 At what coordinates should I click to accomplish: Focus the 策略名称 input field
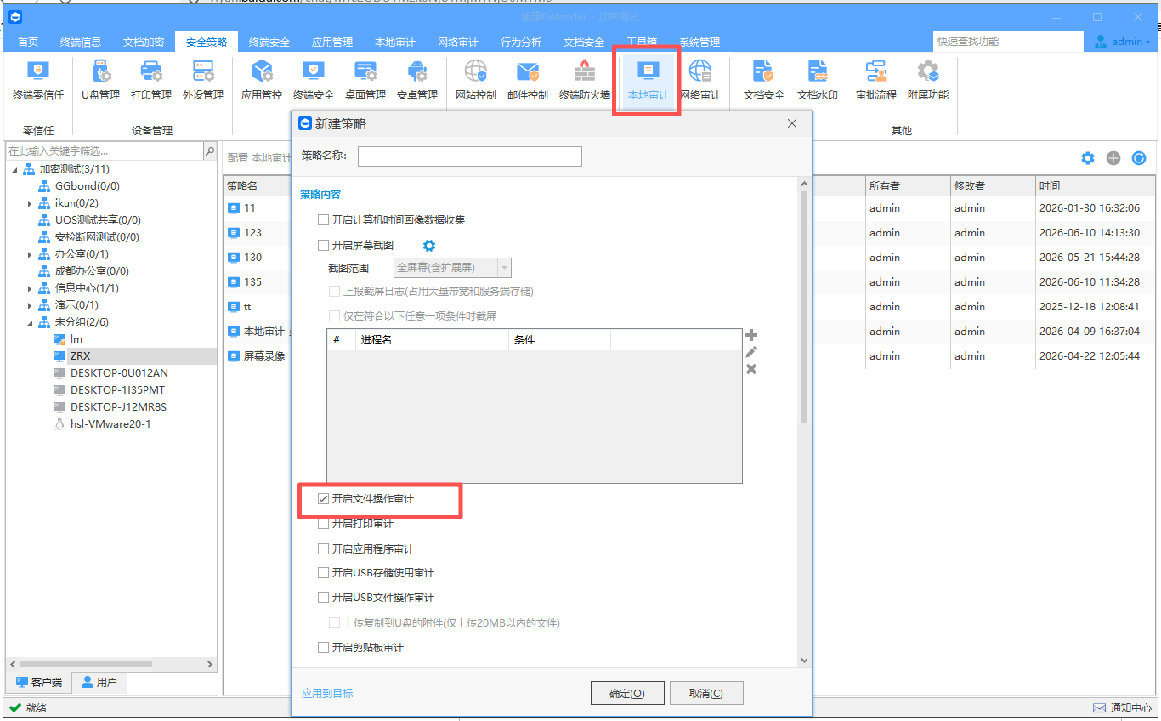470,156
